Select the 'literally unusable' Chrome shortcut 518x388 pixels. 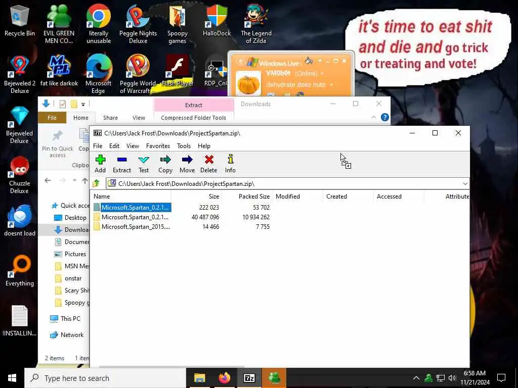(99, 24)
